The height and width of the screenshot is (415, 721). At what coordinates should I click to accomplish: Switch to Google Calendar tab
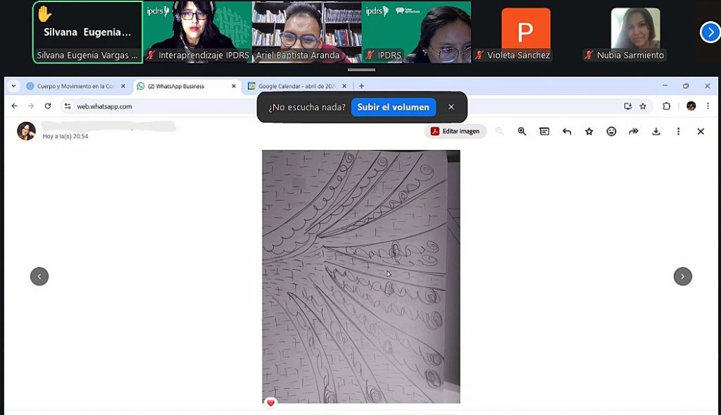297,86
